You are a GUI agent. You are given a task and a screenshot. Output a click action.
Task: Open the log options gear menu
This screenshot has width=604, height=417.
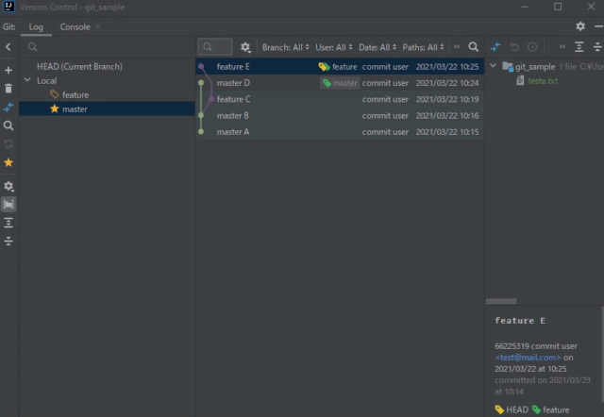(x=245, y=47)
